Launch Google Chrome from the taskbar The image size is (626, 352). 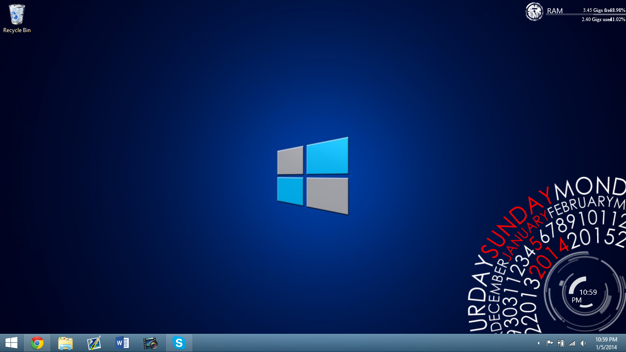coord(37,343)
